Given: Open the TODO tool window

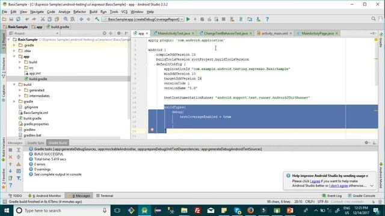Looking at the screenshot, I should (15, 196).
